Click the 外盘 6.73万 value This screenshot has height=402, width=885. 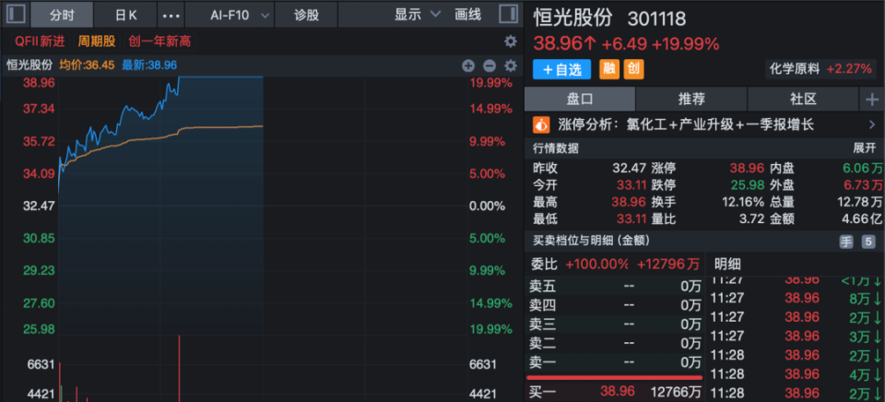[863, 185]
